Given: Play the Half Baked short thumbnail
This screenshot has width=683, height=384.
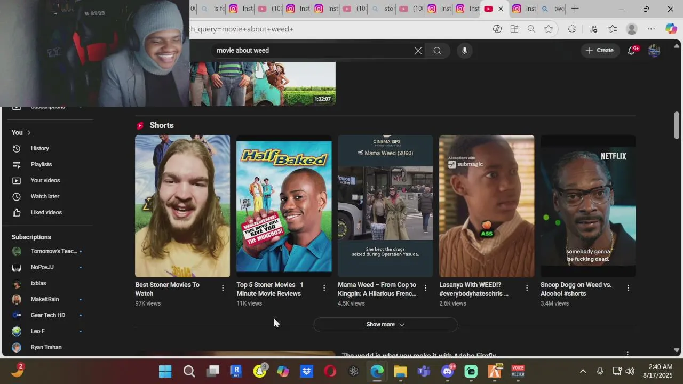Looking at the screenshot, I should pyautogui.click(x=284, y=206).
